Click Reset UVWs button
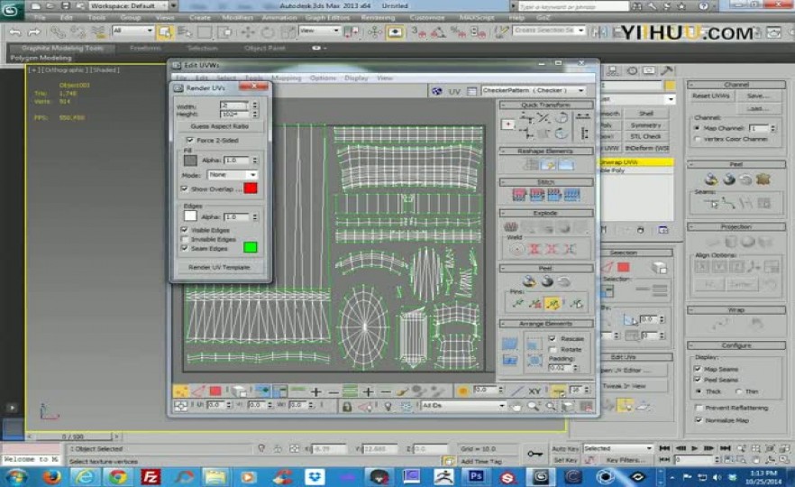This screenshot has height=487, width=795. click(x=710, y=96)
